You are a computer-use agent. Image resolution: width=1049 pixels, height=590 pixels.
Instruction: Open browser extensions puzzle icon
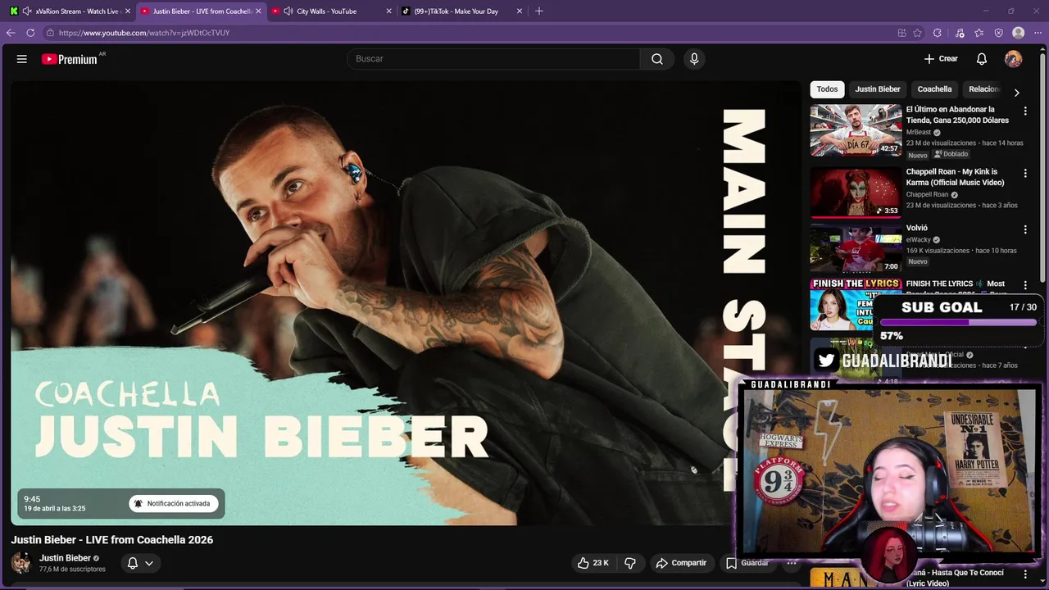(x=938, y=33)
